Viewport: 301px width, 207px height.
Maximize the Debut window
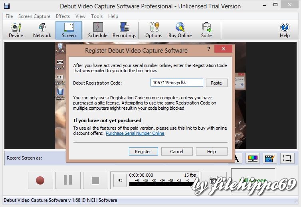(x=275, y=5)
